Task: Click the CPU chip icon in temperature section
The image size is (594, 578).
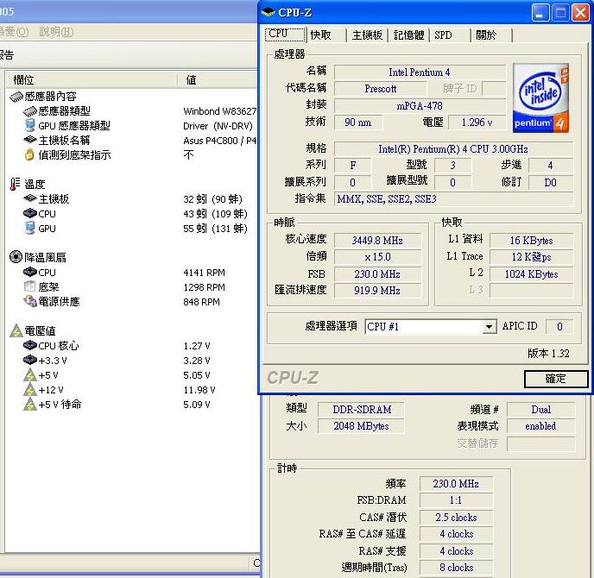Action: coord(30,213)
